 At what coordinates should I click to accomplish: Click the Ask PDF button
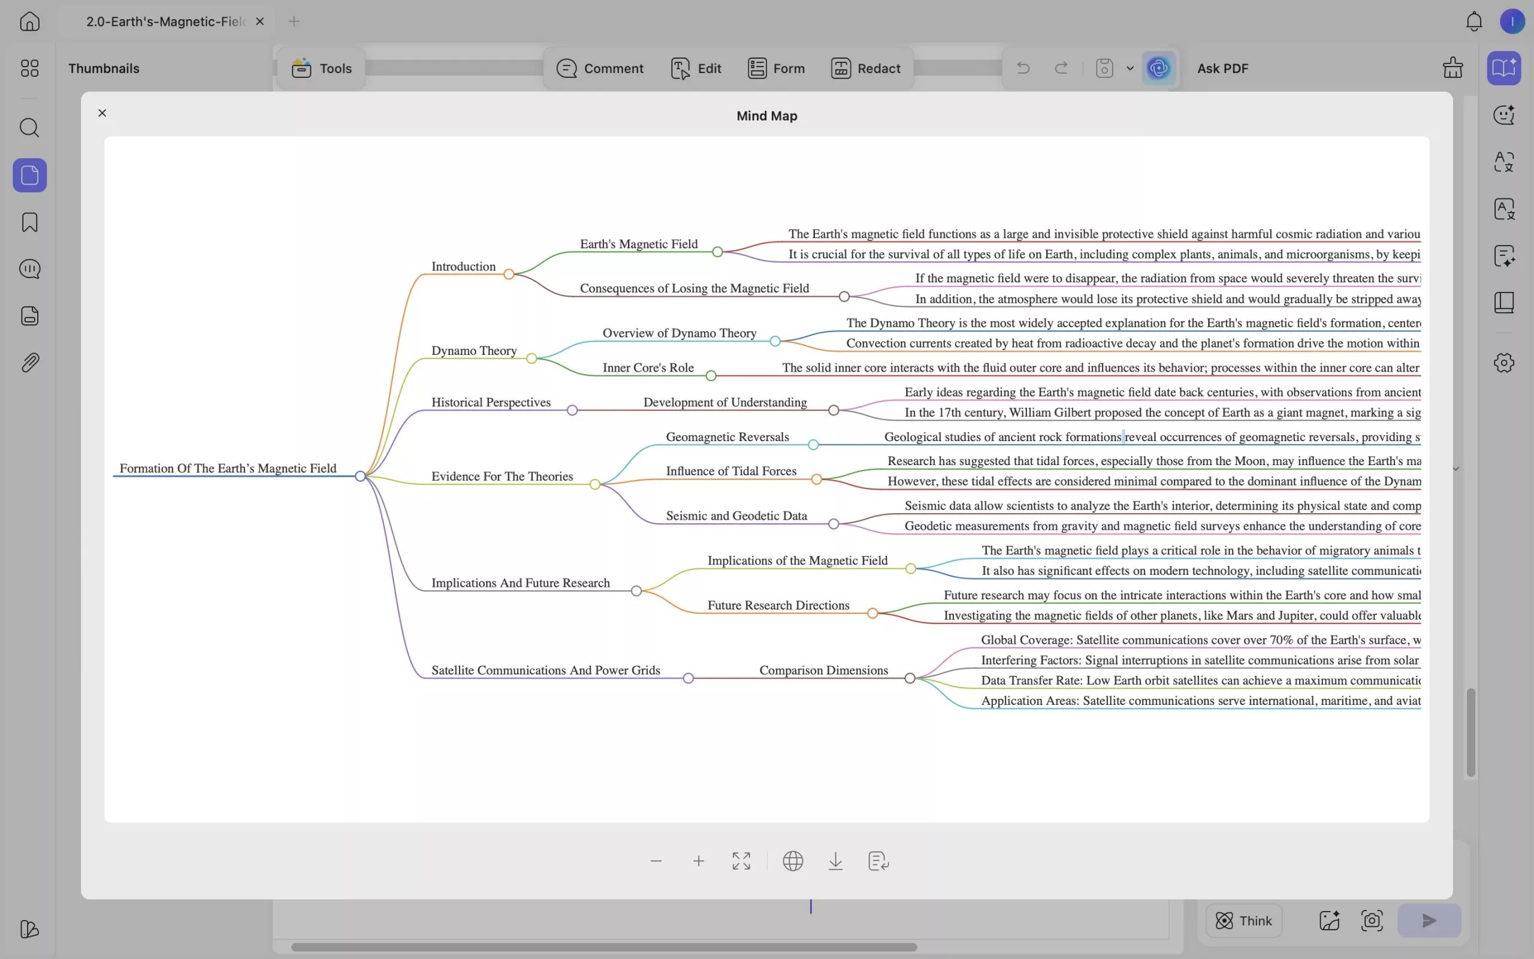pyautogui.click(x=1221, y=68)
